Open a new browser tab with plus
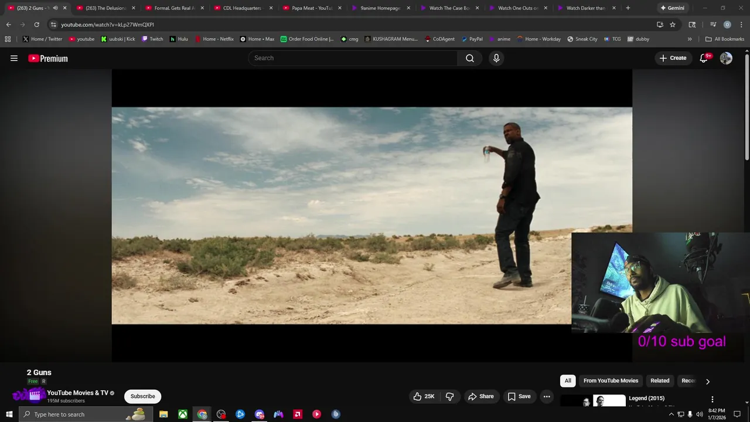 (628, 8)
